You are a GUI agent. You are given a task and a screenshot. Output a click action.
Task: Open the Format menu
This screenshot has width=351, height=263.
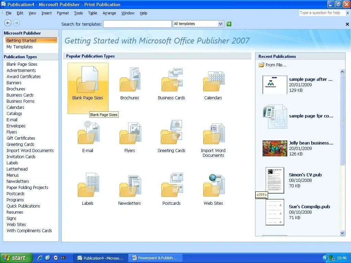coord(63,13)
